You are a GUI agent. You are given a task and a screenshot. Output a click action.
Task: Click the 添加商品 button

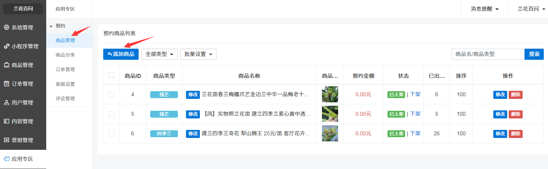coord(121,54)
